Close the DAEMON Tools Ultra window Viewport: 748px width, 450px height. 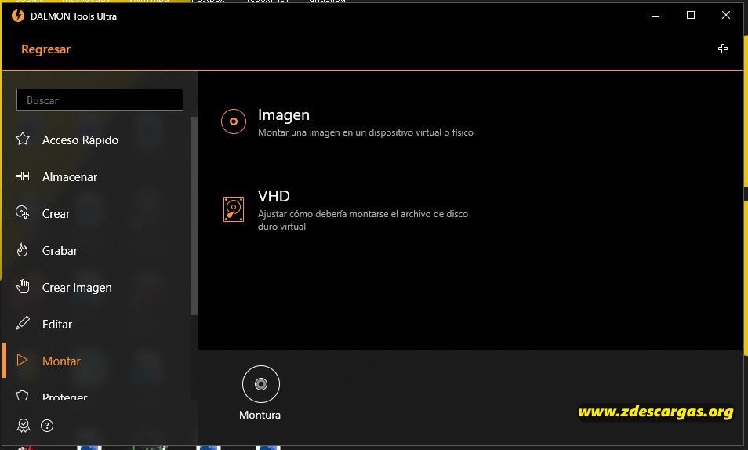point(725,15)
